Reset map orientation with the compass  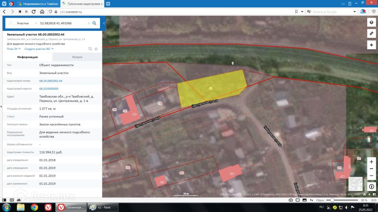point(371,187)
